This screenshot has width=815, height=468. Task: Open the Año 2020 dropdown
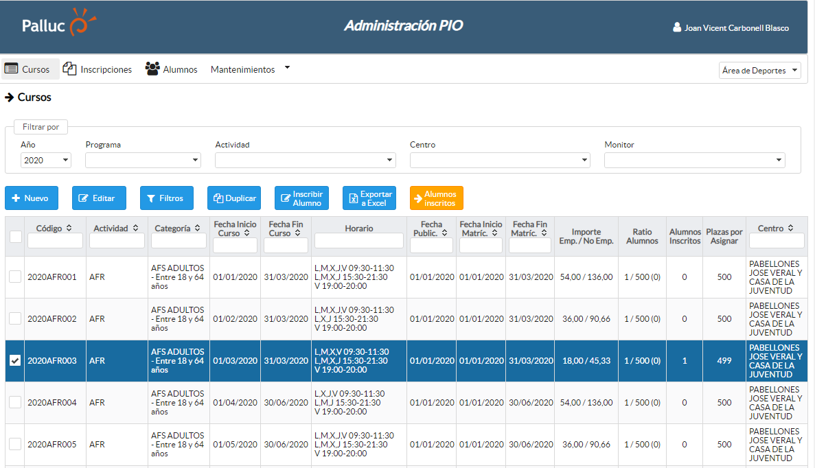(x=46, y=160)
